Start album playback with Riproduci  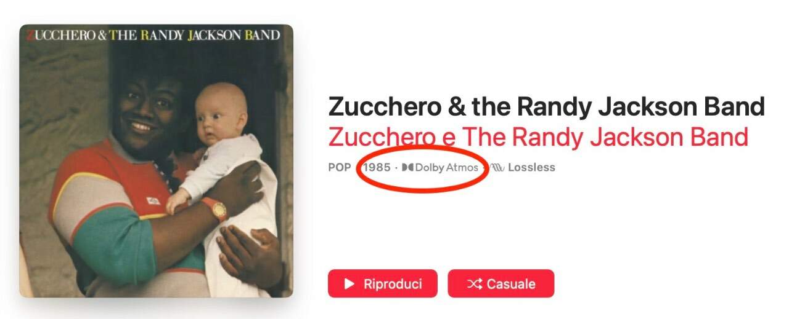(x=382, y=283)
